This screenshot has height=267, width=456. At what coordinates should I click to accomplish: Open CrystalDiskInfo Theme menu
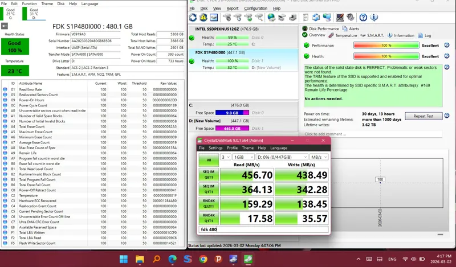point(47,3)
